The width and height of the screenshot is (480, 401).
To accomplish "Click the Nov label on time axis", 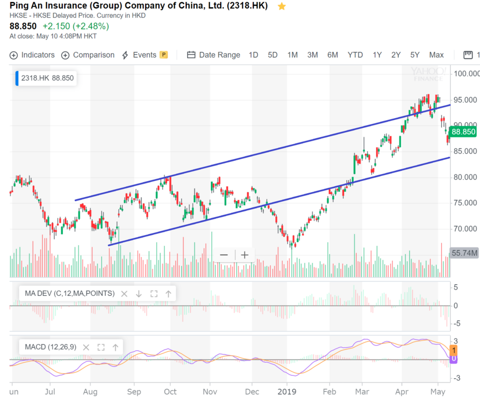I will tap(210, 391).
